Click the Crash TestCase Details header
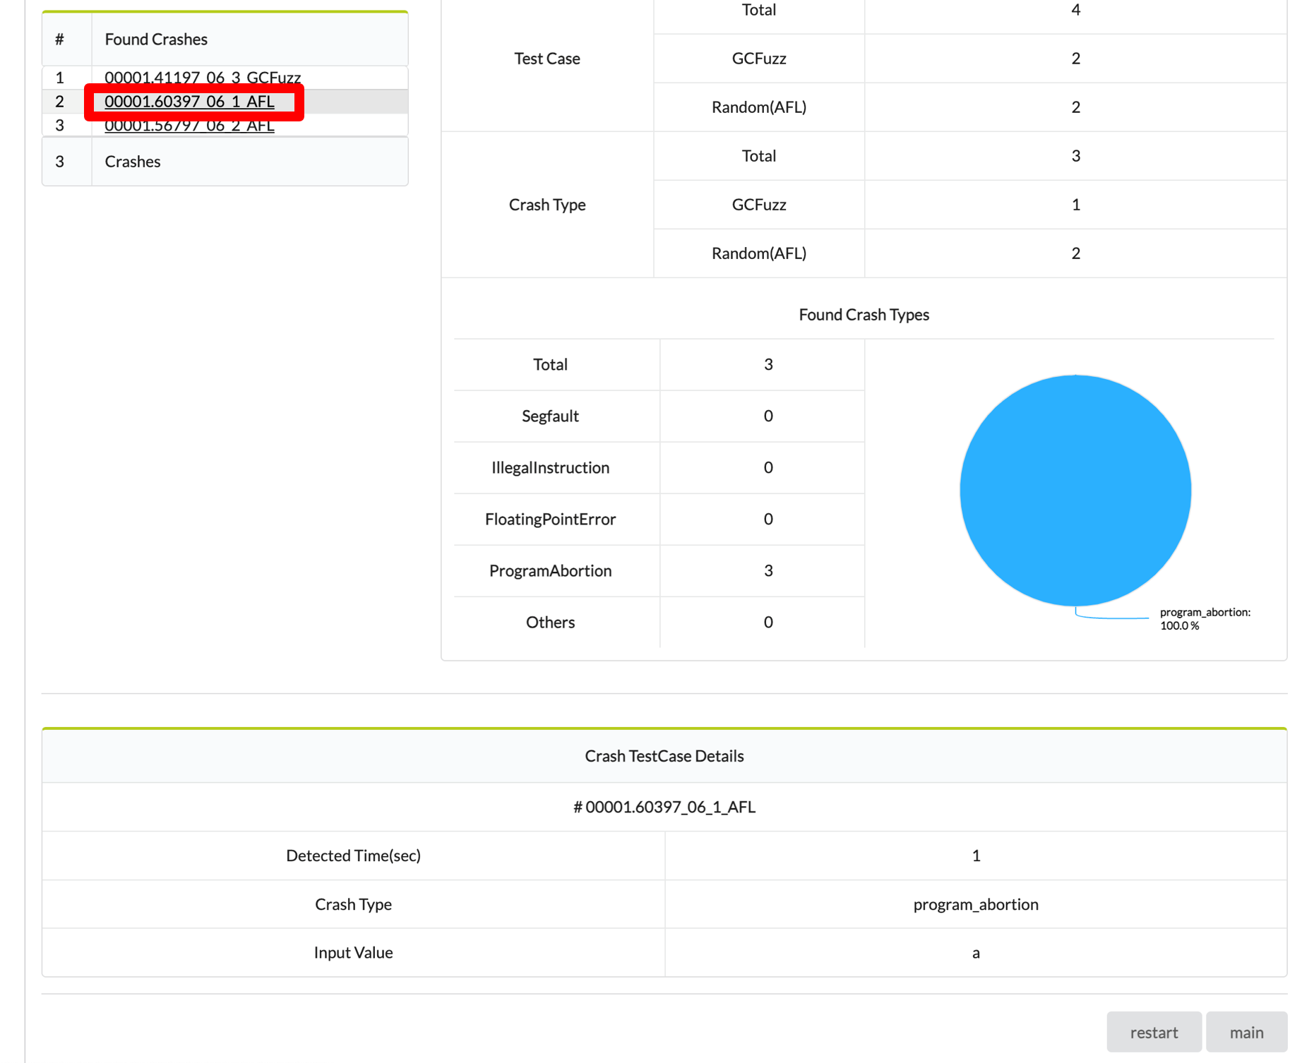The width and height of the screenshot is (1302, 1063). click(664, 756)
